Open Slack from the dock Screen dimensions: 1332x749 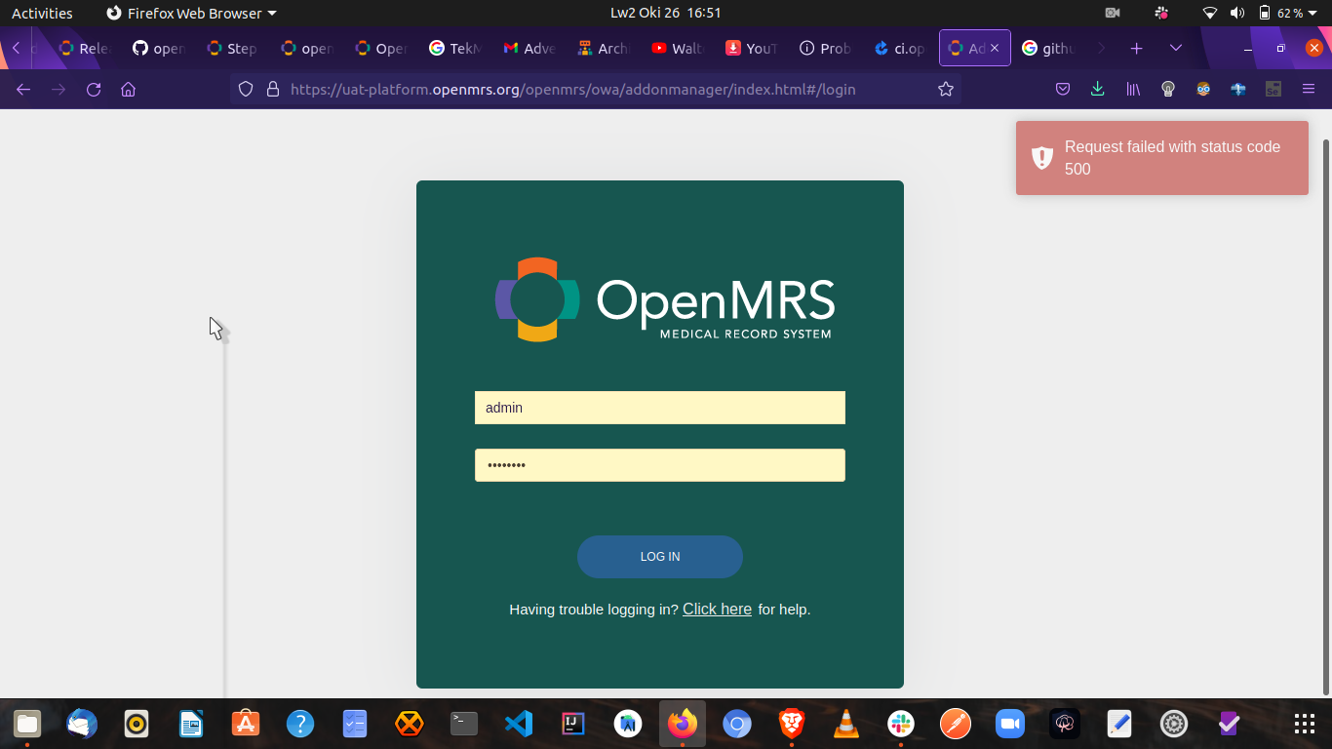tap(901, 724)
